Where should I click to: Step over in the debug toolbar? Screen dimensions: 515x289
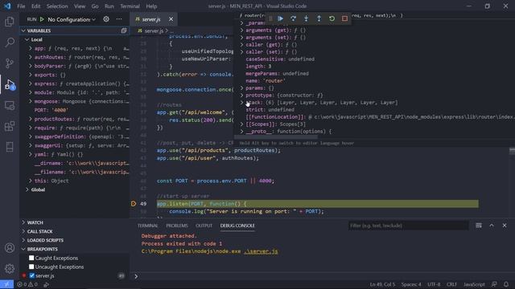coord(293,18)
